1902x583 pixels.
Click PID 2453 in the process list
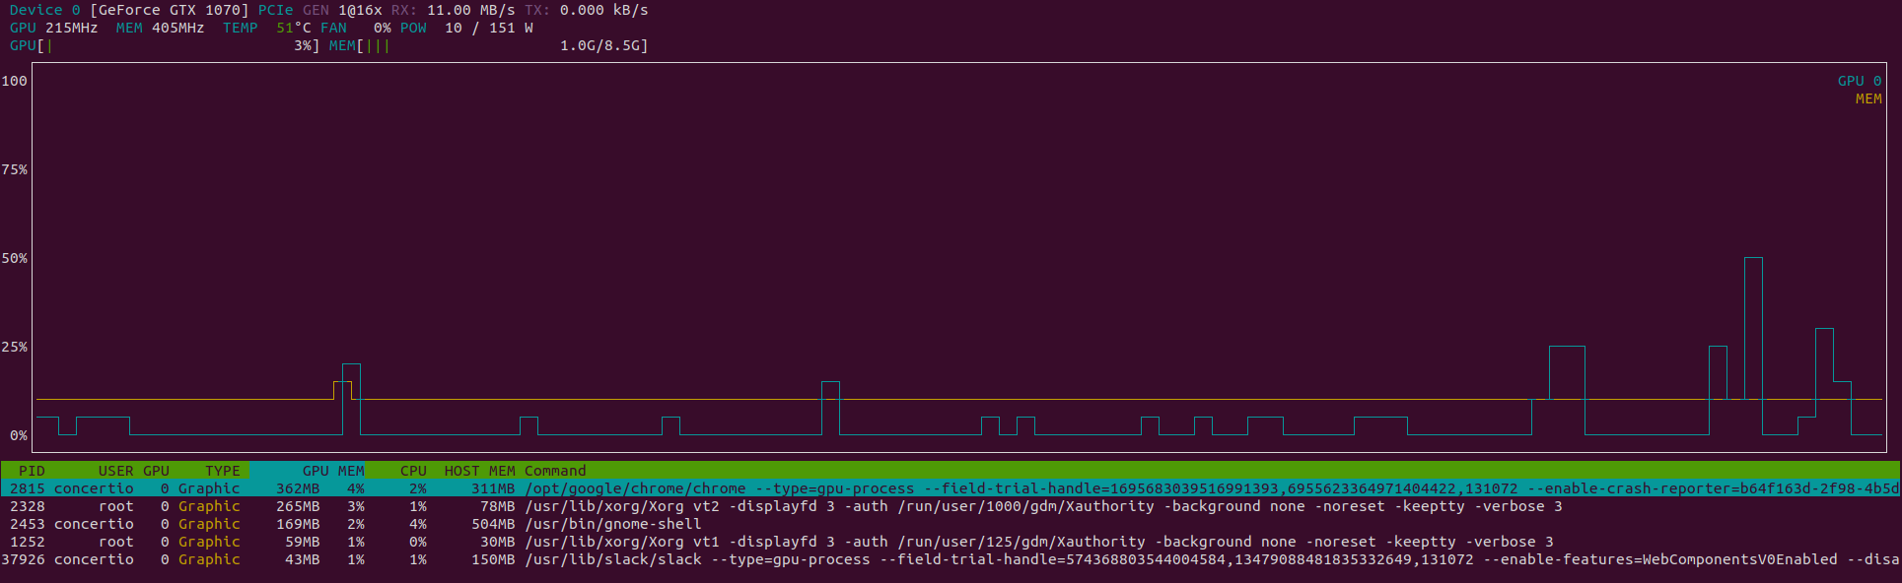tap(28, 524)
